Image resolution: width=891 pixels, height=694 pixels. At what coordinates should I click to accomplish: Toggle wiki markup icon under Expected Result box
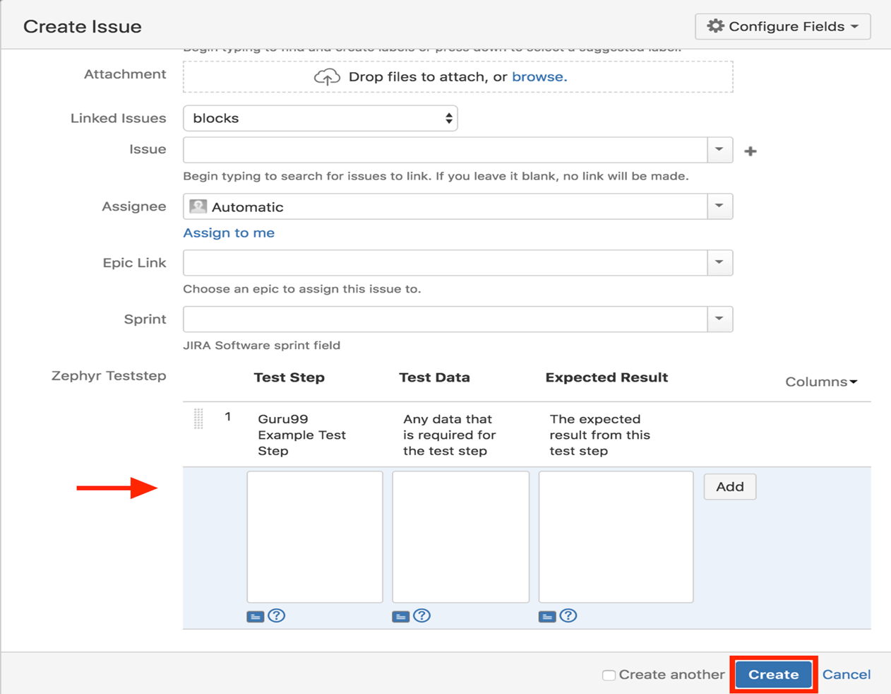tap(546, 616)
